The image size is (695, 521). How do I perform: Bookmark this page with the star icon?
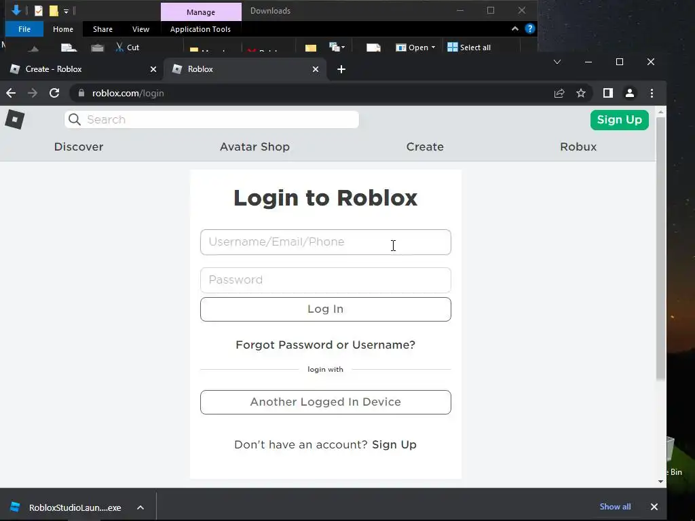tap(581, 93)
